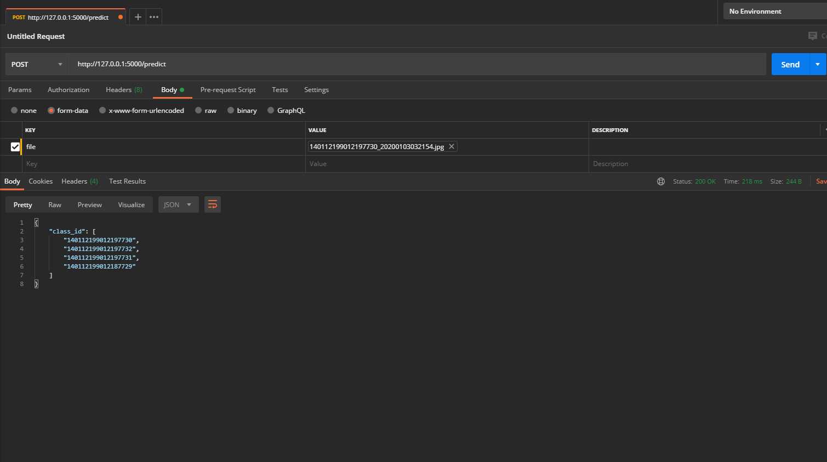
Task: Click the empty Description placeholder field
Action: pos(707,164)
